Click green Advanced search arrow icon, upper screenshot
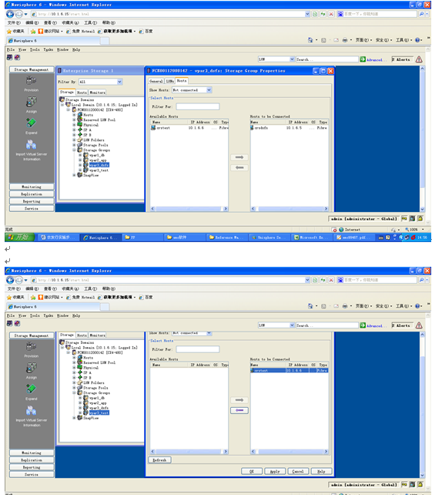 (x=363, y=59)
